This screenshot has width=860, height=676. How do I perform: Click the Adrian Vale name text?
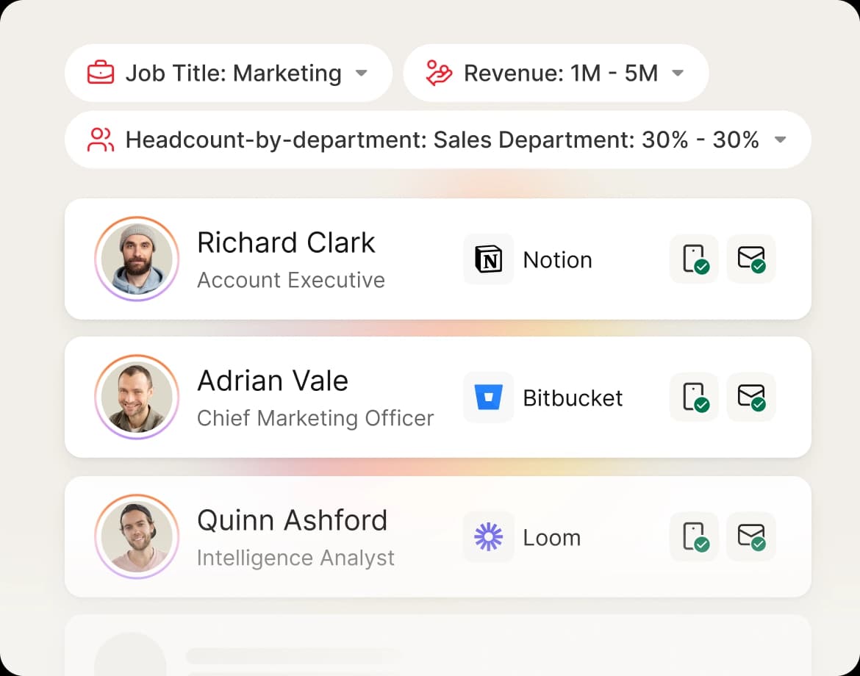(273, 381)
